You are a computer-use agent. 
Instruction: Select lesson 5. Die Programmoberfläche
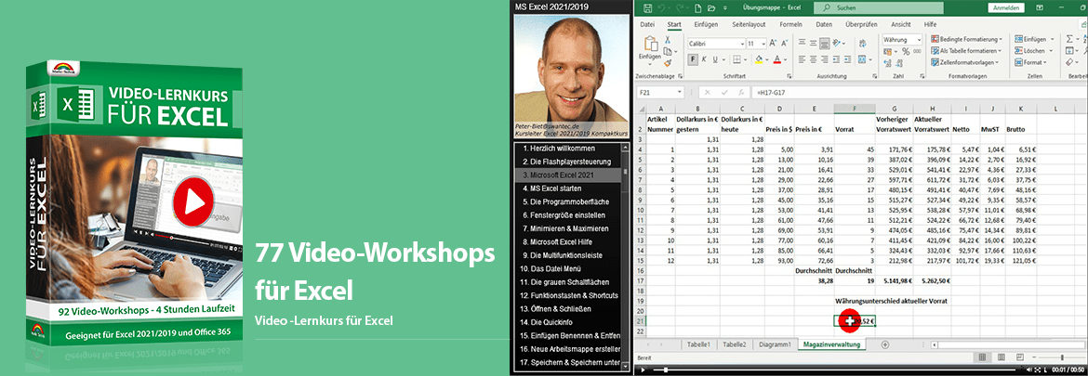(569, 201)
